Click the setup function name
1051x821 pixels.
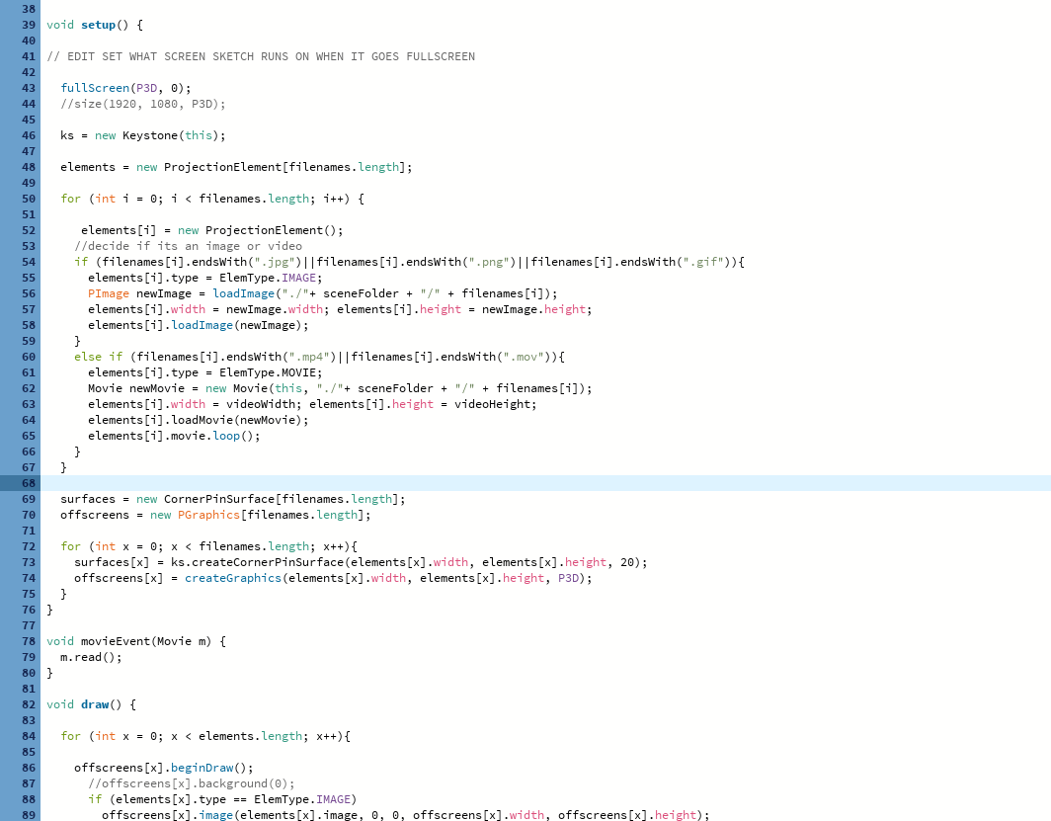pyautogui.click(x=98, y=25)
